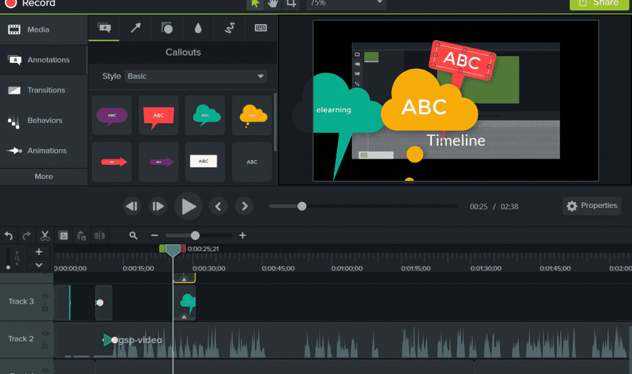632x374 pixels.
Task: Open the Properties panel
Action: point(592,206)
